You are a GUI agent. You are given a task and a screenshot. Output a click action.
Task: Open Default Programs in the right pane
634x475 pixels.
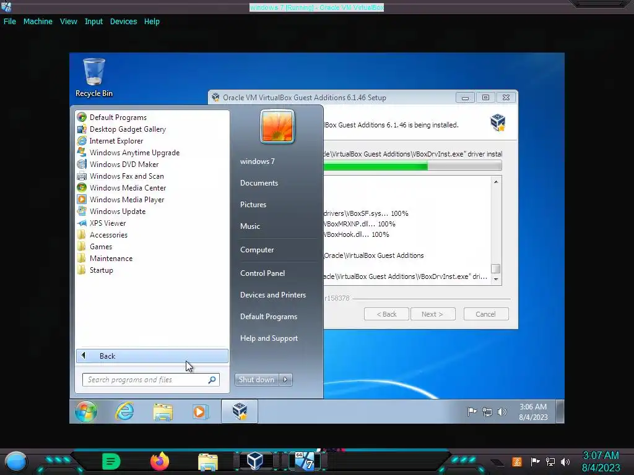point(269,317)
